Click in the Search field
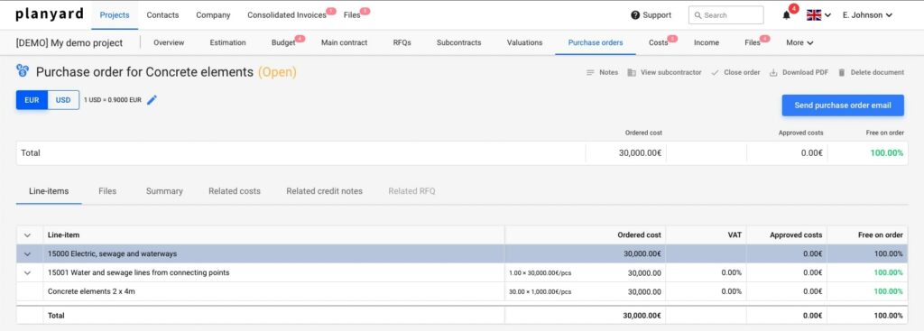 726,15
